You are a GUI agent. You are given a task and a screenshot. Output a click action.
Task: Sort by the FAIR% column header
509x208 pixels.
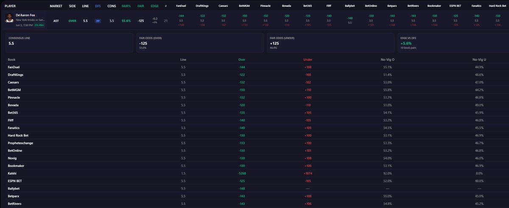click(126, 6)
